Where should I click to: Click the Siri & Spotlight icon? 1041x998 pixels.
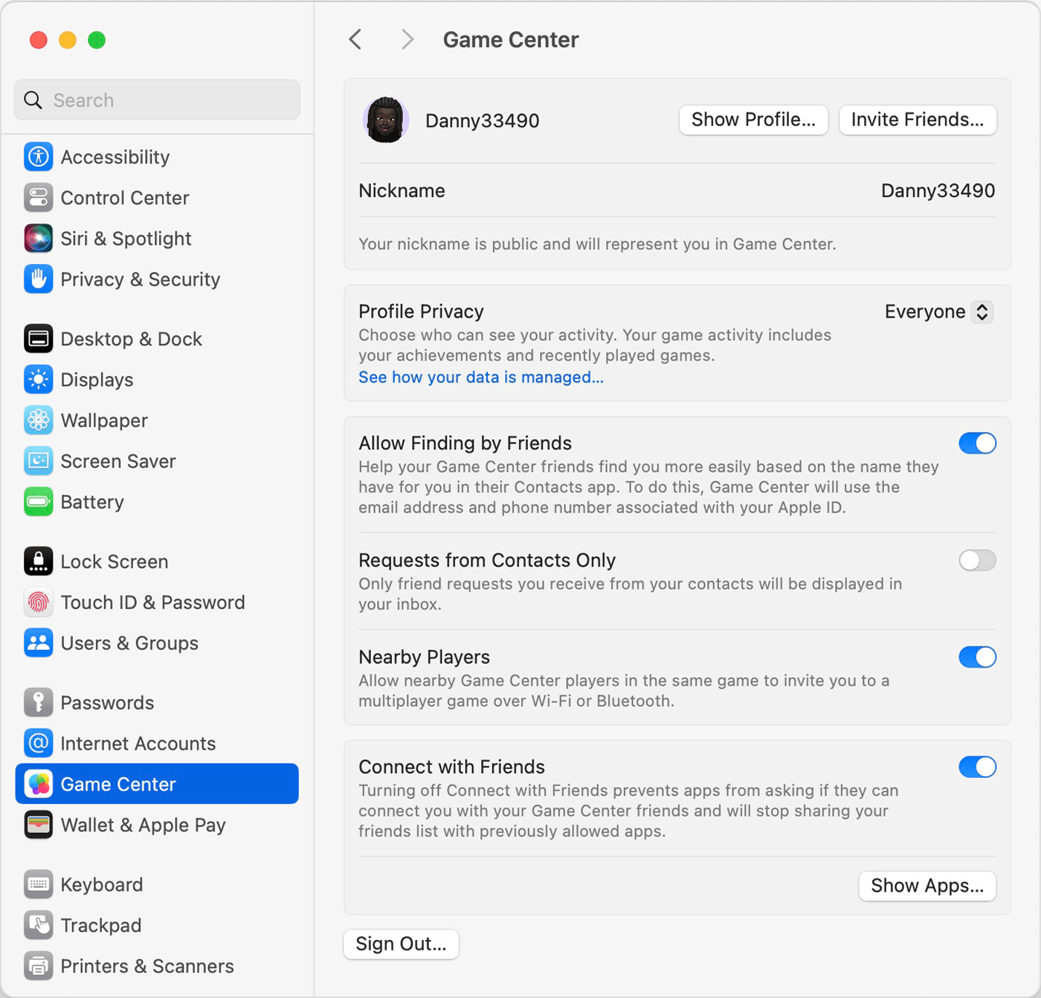[x=38, y=239]
